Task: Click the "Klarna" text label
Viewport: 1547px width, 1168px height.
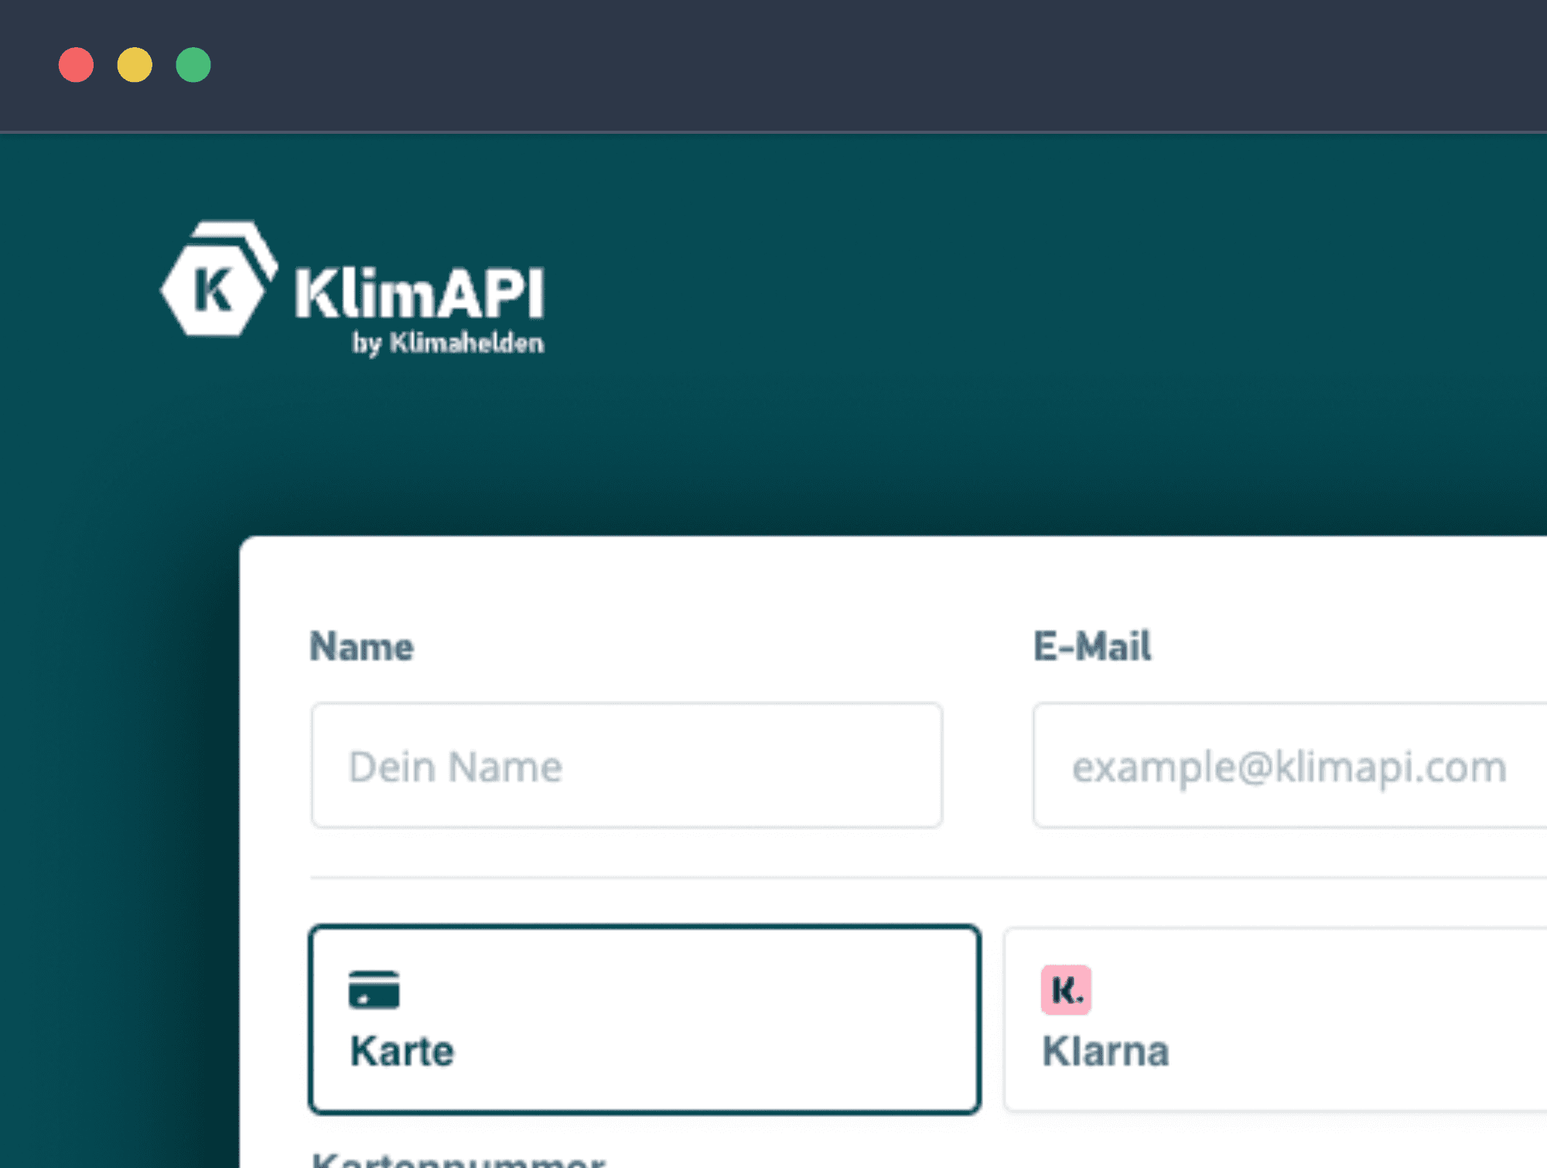Action: 1105,1051
